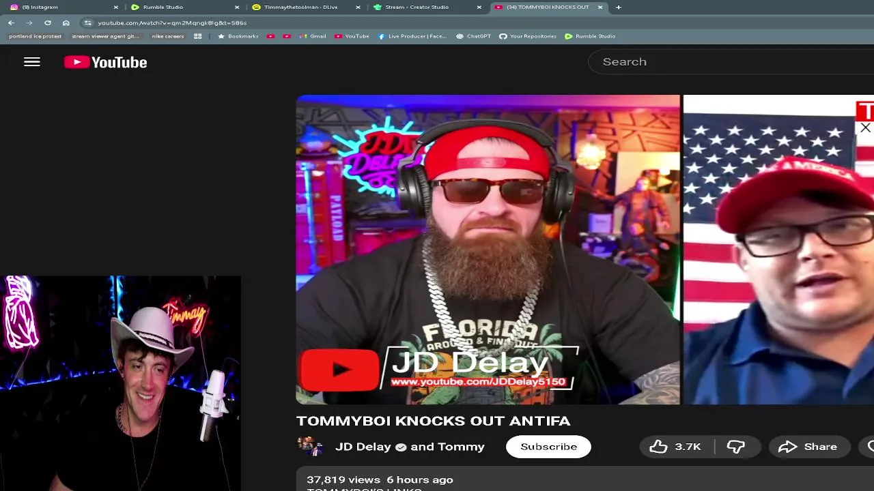The height and width of the screenshot is (491, 874).
Task: Click the YouTube logo
Action: [x=106, y=62]
